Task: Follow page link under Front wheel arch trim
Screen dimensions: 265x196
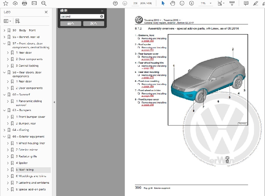Action: (x=148, y=96)
